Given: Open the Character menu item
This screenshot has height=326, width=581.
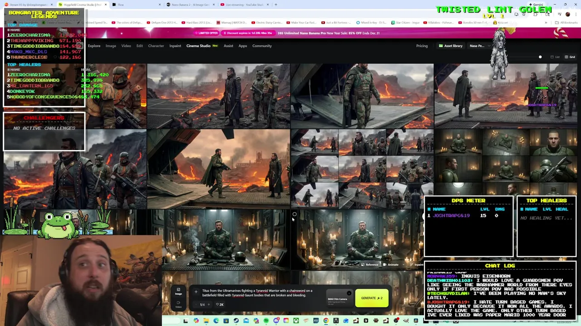Looking at the screenshot, I should click(156, 46).
